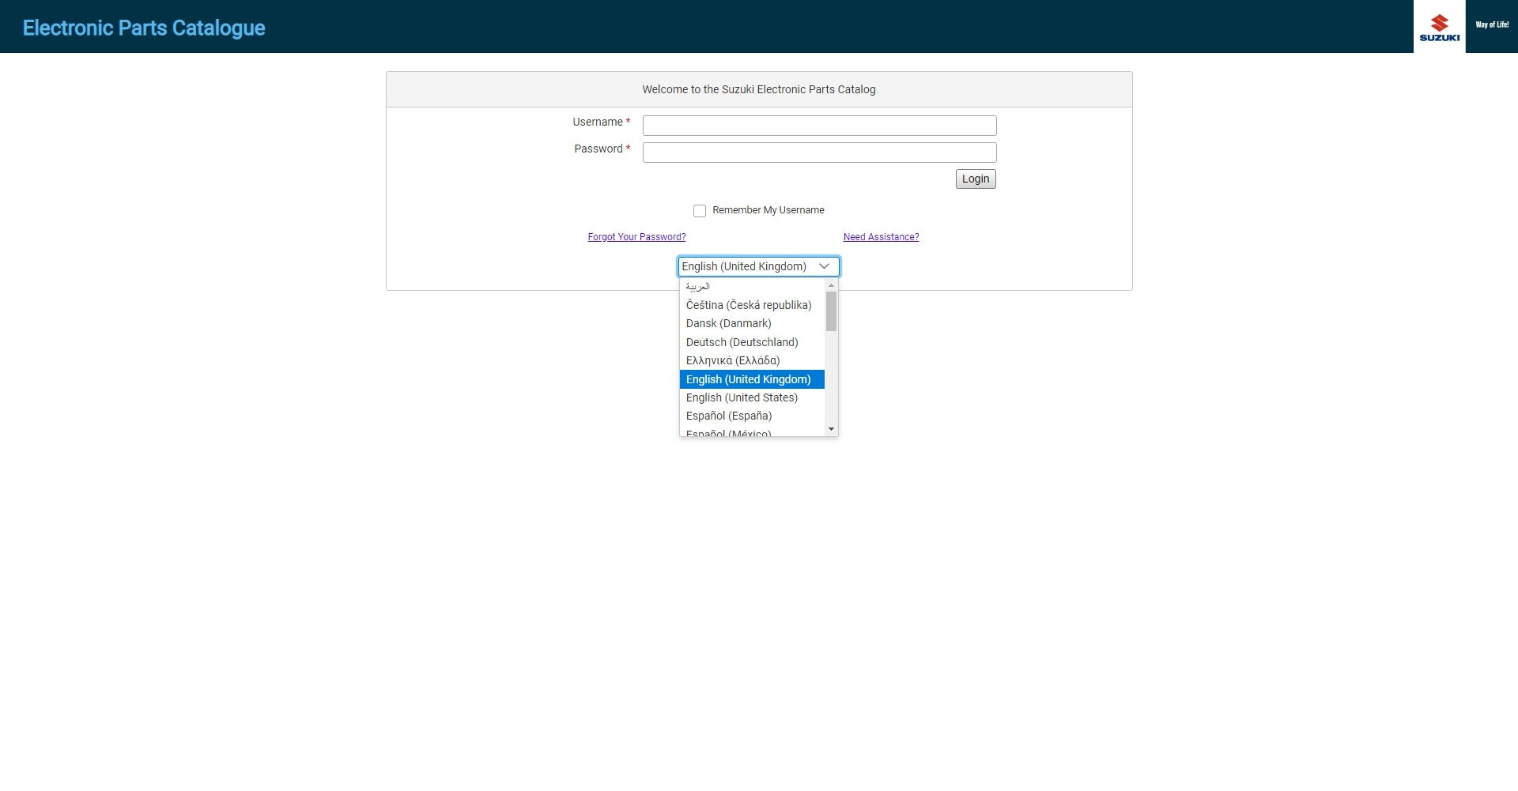
Task: Click the language list scrollbar thumb
Action: 831,311
